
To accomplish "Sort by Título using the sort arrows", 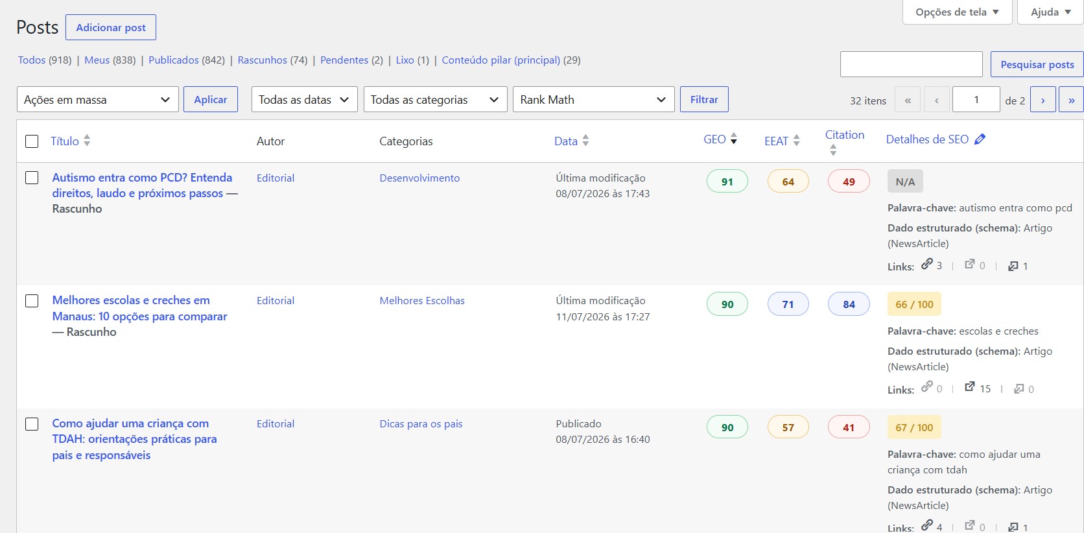I will [87, 141].
